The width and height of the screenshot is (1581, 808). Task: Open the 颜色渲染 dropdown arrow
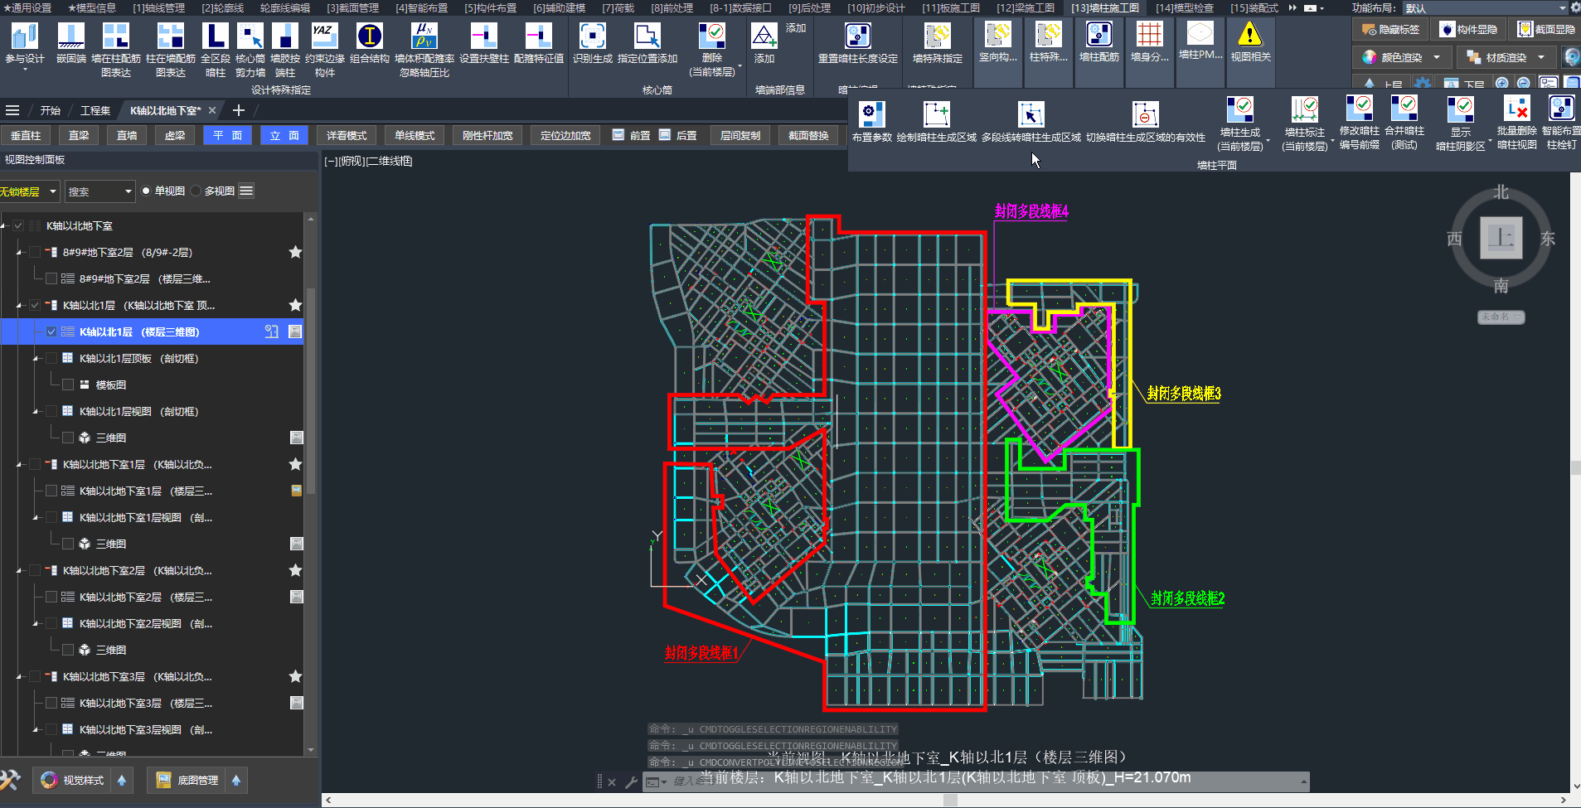pyautogui.click(x=1437, y=57)
